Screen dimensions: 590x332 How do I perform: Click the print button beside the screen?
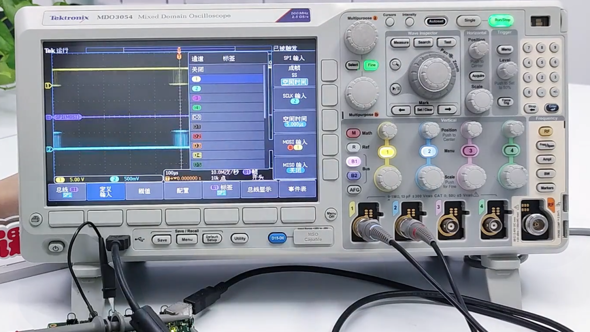coord(36,219)
